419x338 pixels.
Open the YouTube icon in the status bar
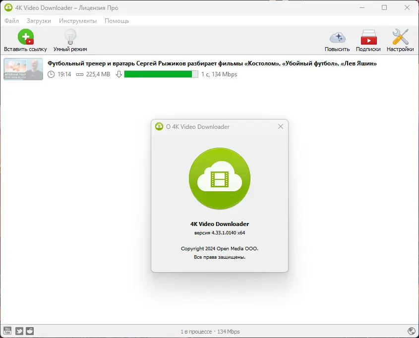[8, 331]
